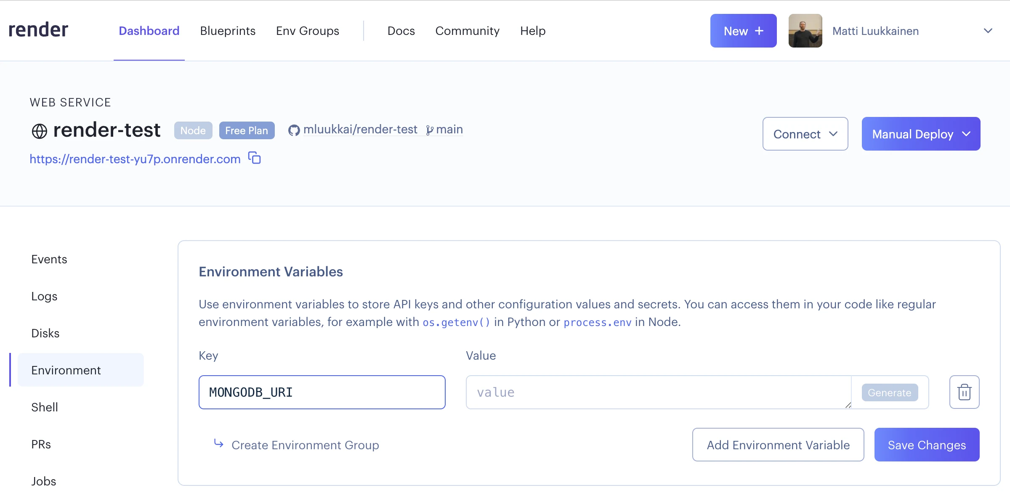Click the GitHub icon next to mluukkai/render-test

[x=294, y=130]
